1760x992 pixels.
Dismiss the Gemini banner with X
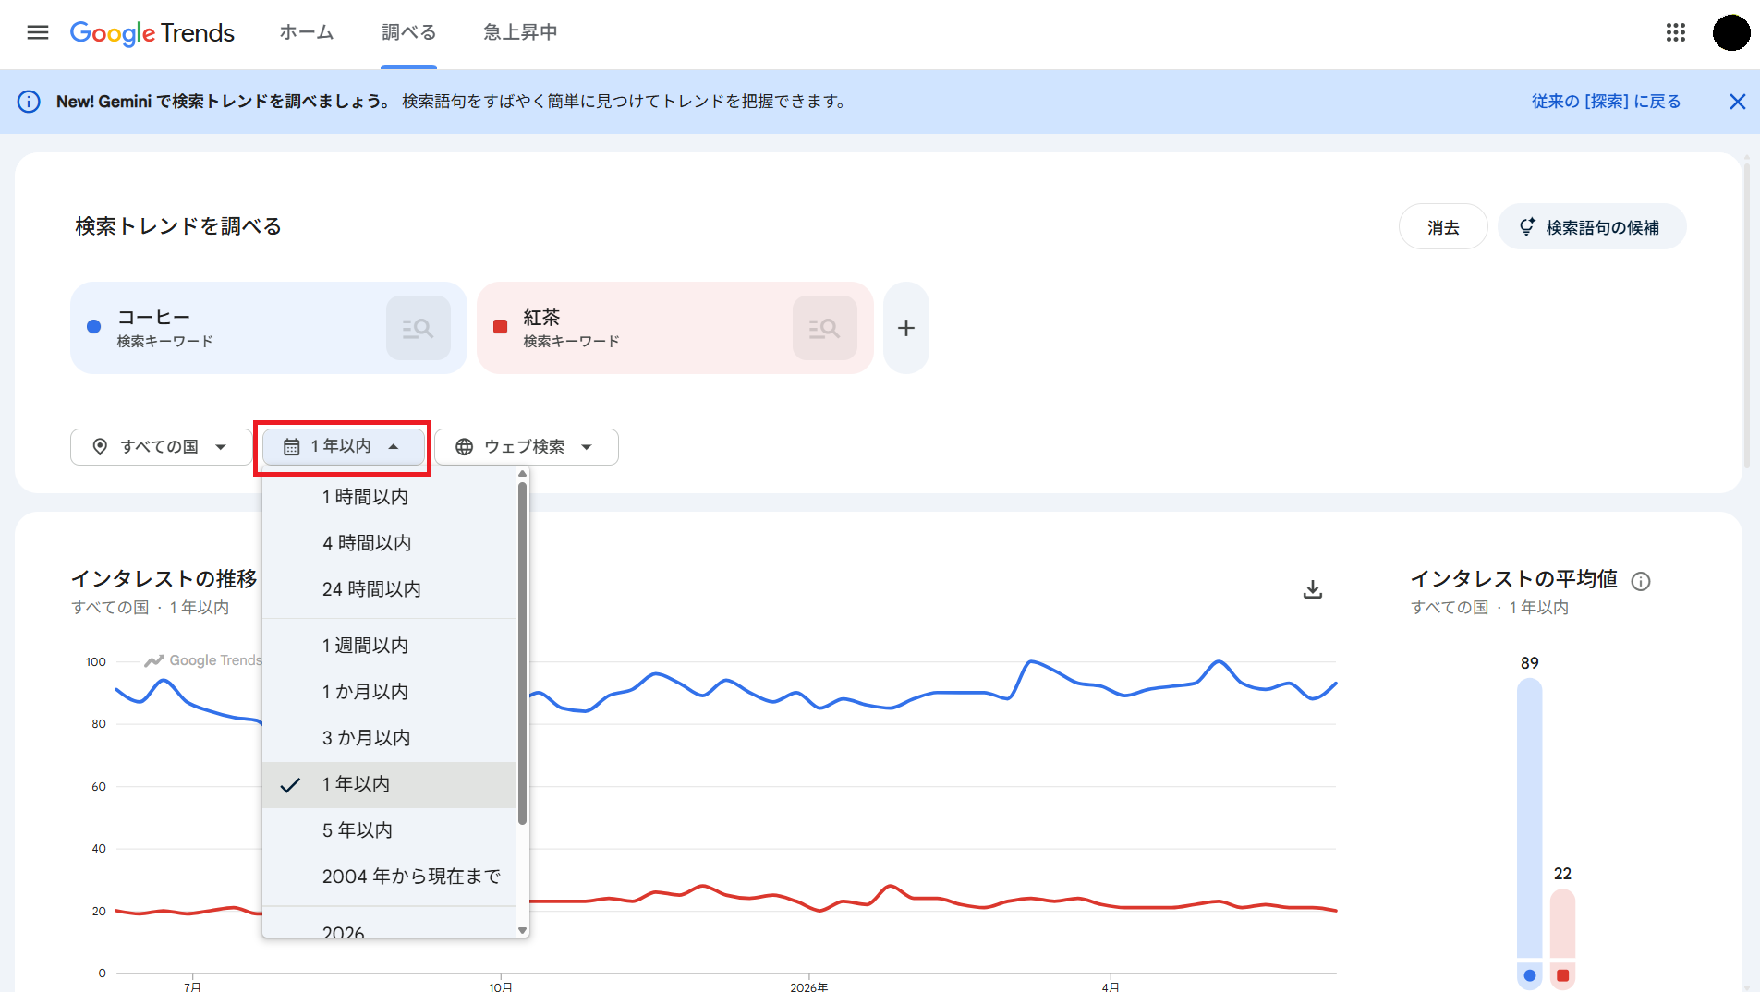coord(1737,102)
